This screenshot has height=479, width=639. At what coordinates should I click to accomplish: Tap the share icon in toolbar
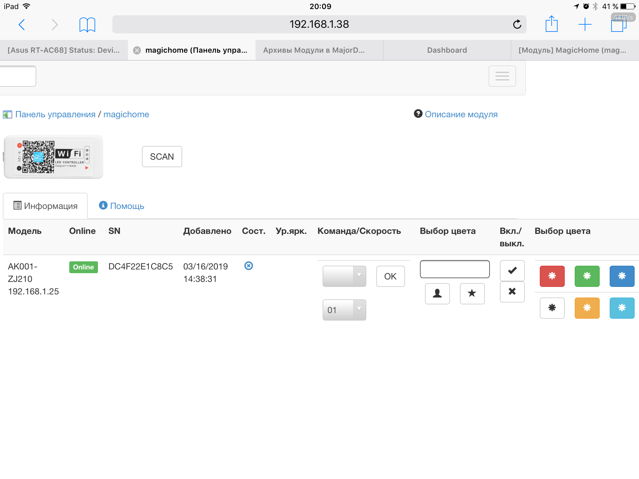[551, 24]
